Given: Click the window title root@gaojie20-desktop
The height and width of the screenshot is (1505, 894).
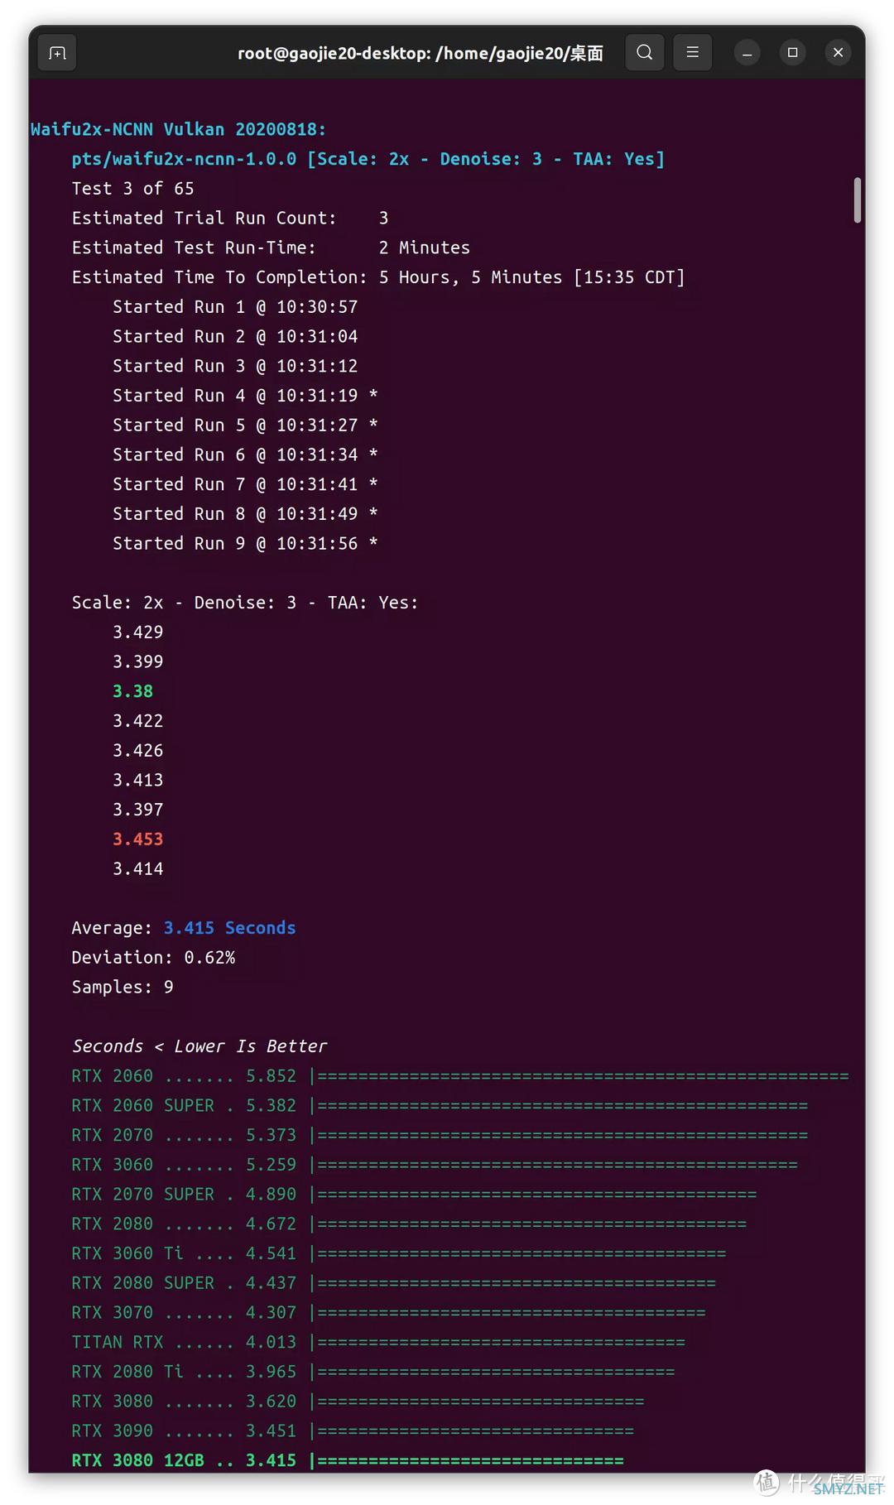Looking at the screenshot, I should tap(421, 53).
